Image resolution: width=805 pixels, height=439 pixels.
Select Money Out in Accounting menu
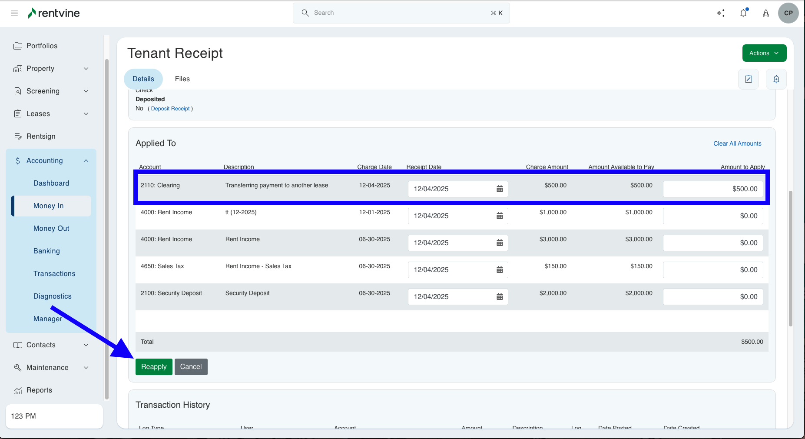point(51,229)
